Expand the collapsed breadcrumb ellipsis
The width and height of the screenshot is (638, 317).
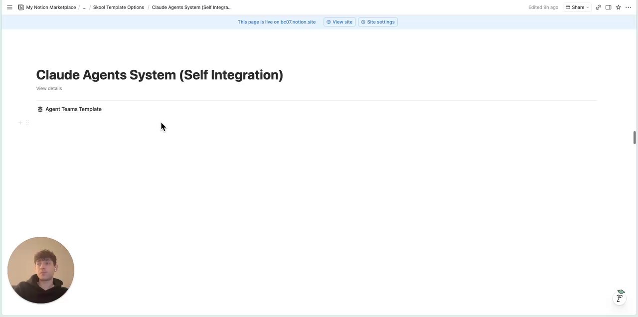click(84, 7)
